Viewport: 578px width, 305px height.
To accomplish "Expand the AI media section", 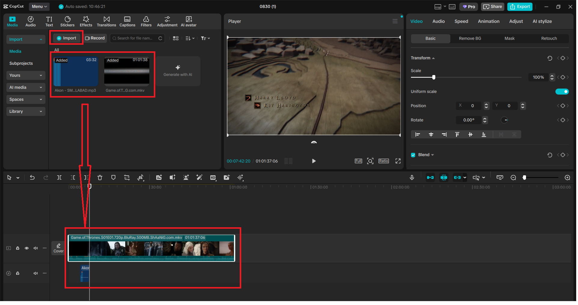I will 26,87.
